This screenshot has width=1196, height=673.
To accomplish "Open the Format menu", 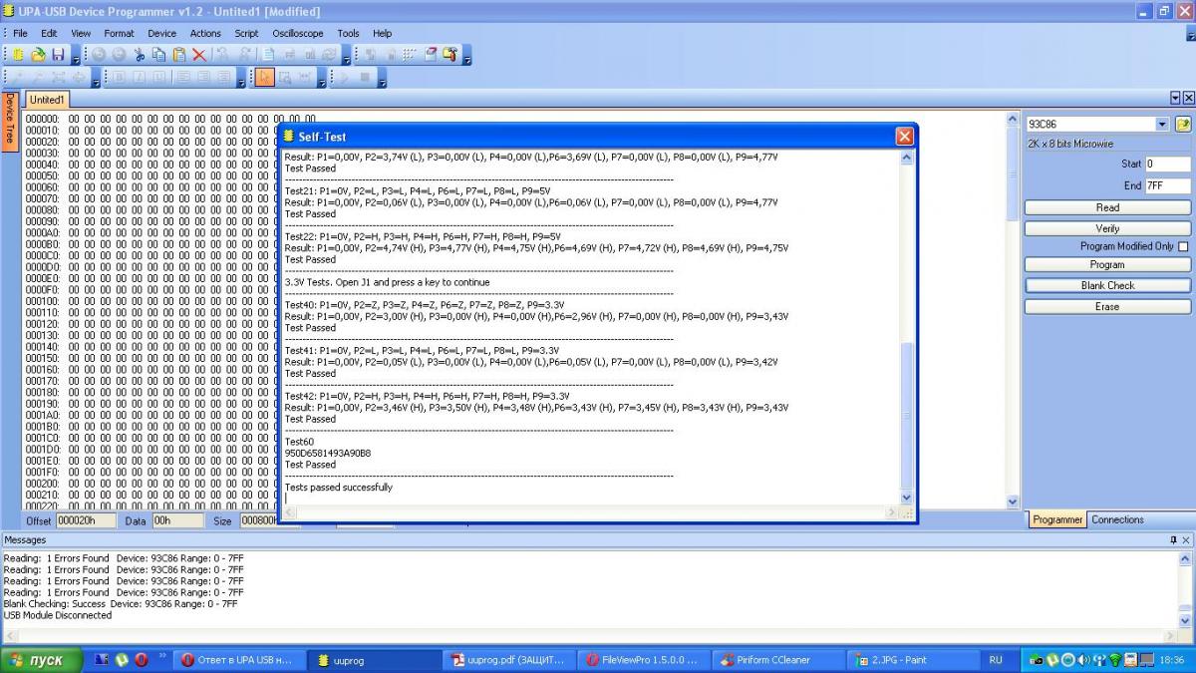I will point(119,33).
